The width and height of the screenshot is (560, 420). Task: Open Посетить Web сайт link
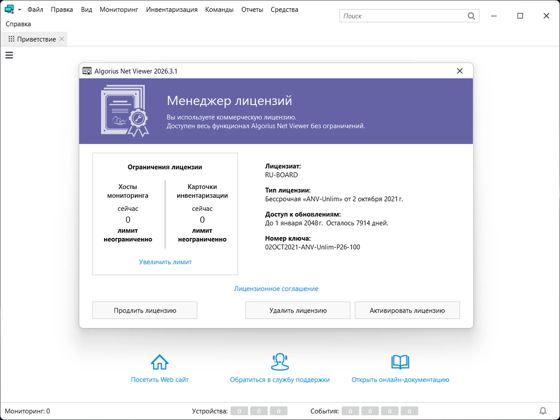160,380
